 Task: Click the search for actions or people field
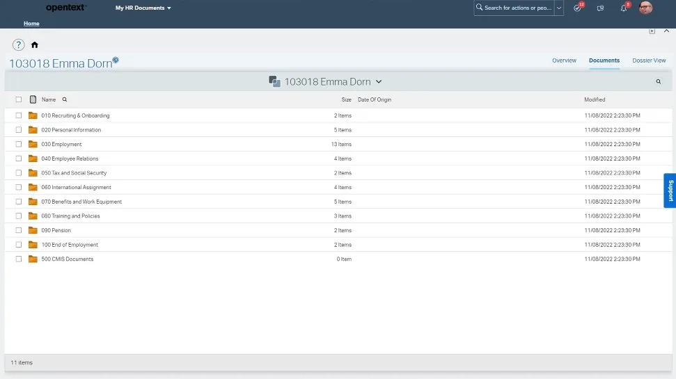[x=518, y=8]
